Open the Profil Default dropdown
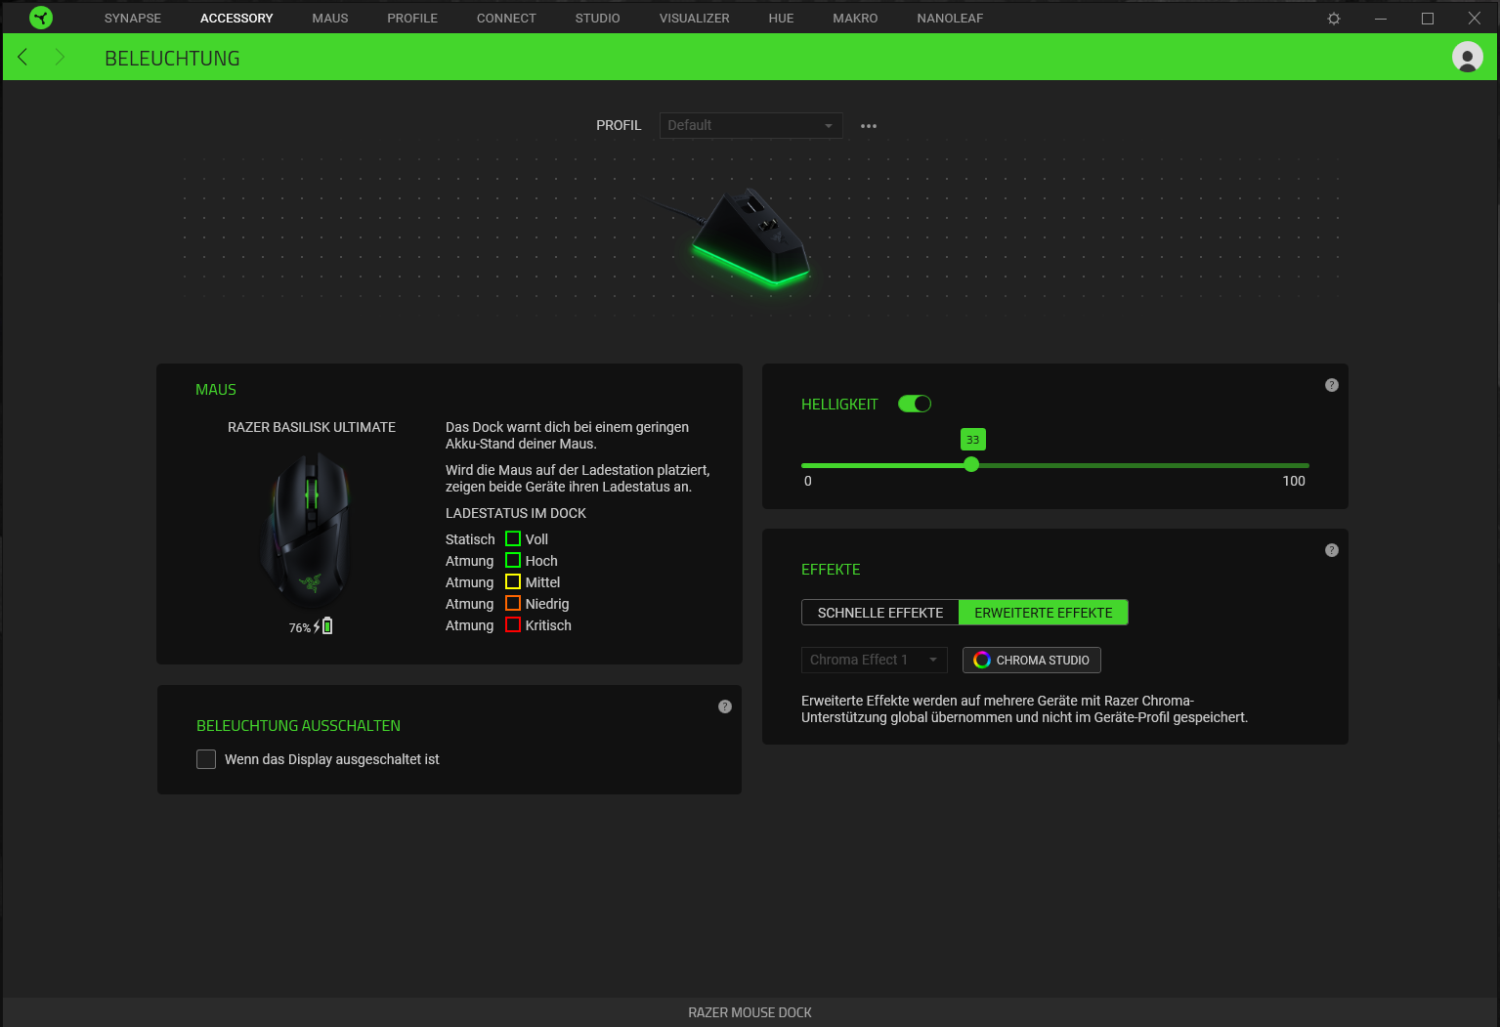This screenshot has height=1027, width=1500. [750, 125]
